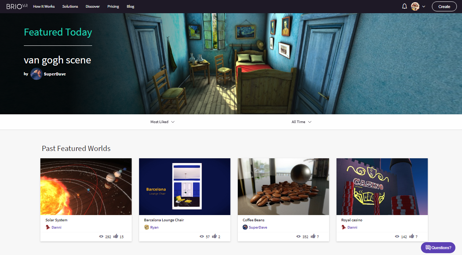Click the views eye icon on Barcelona card

point(201,237)
